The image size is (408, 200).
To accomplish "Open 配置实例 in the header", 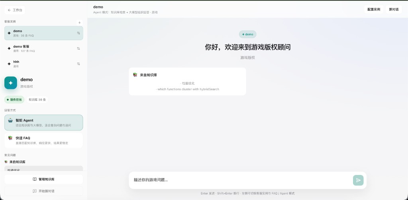I will pyautogui.click(x=374, y=10).
